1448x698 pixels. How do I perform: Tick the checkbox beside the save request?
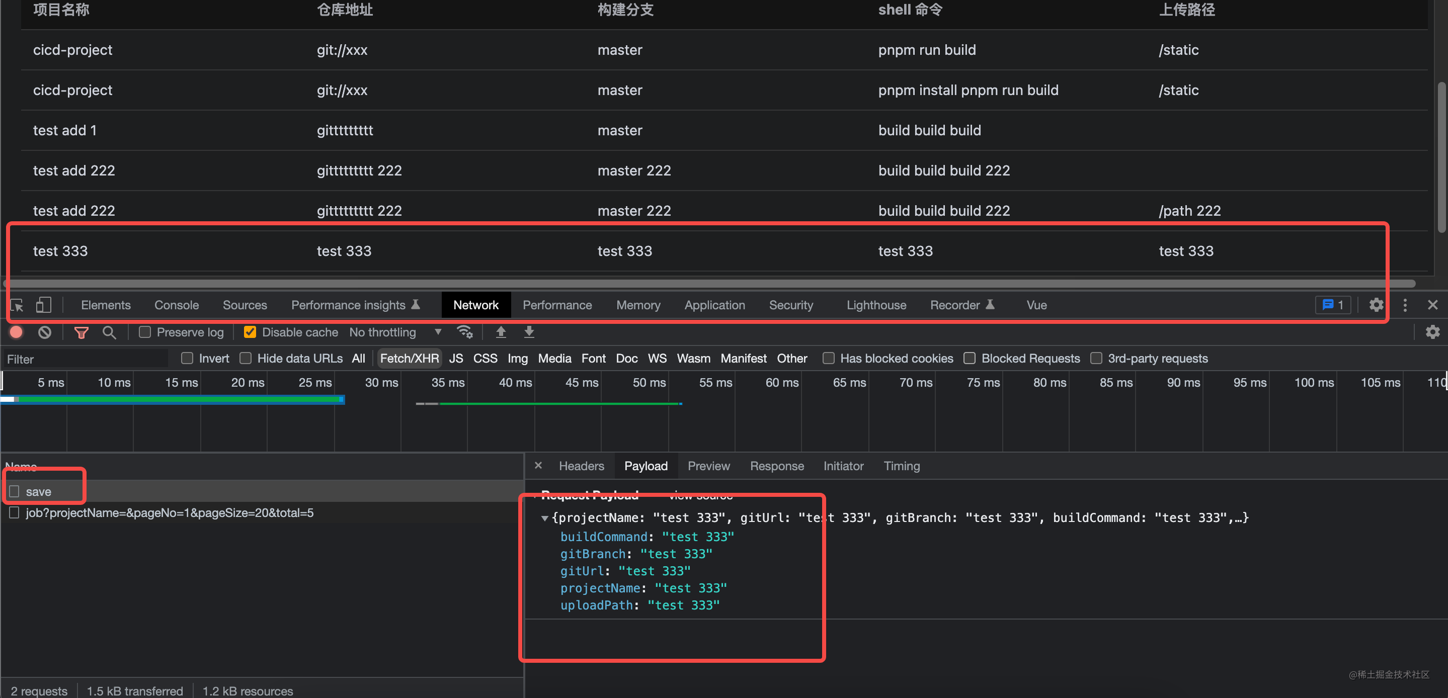[x=14, y=491]
